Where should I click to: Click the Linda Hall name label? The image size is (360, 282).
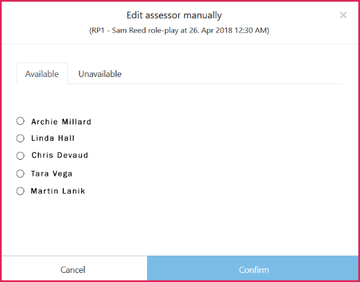(x=53, y=138)
